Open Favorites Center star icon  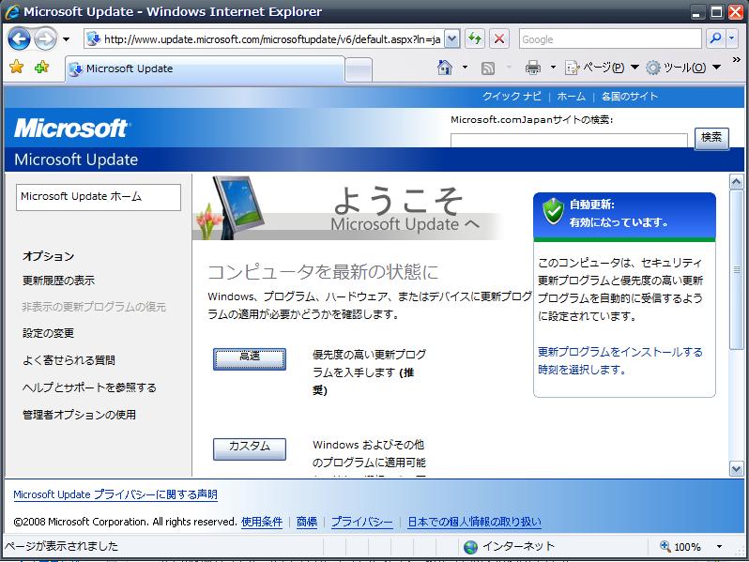[x=16, y=67]
